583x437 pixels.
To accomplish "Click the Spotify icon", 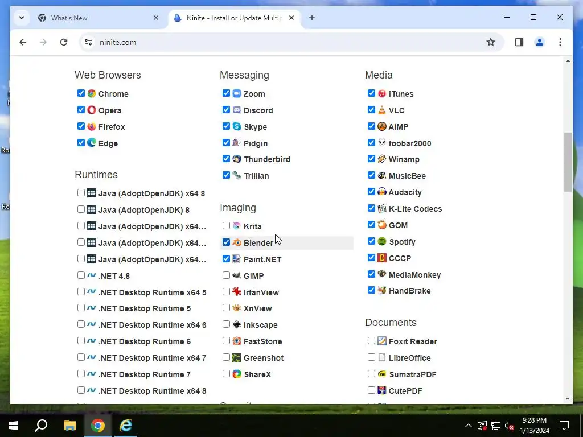I will pos(382,241).
